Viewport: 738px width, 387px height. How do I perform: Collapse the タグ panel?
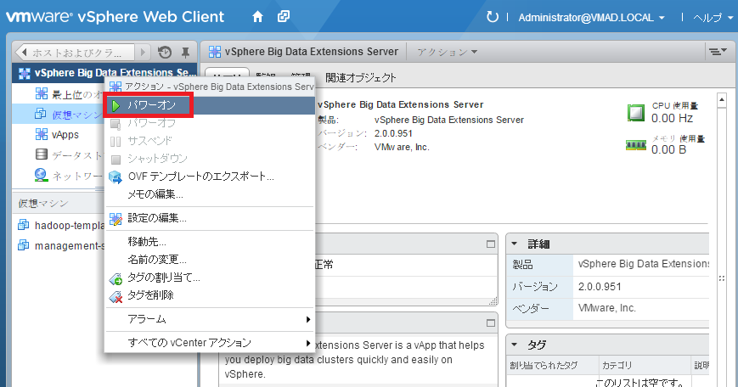coord(515,345)
